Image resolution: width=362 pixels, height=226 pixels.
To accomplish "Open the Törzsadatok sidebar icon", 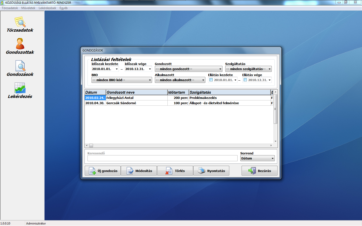I will (20, 22).
